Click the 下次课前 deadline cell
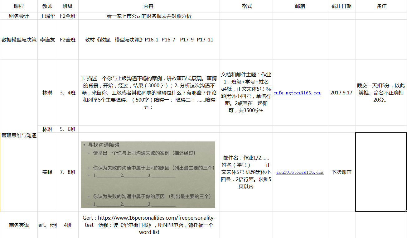This screenshot has height=238, width=407. pyautogui.click(x=341, y=172)
